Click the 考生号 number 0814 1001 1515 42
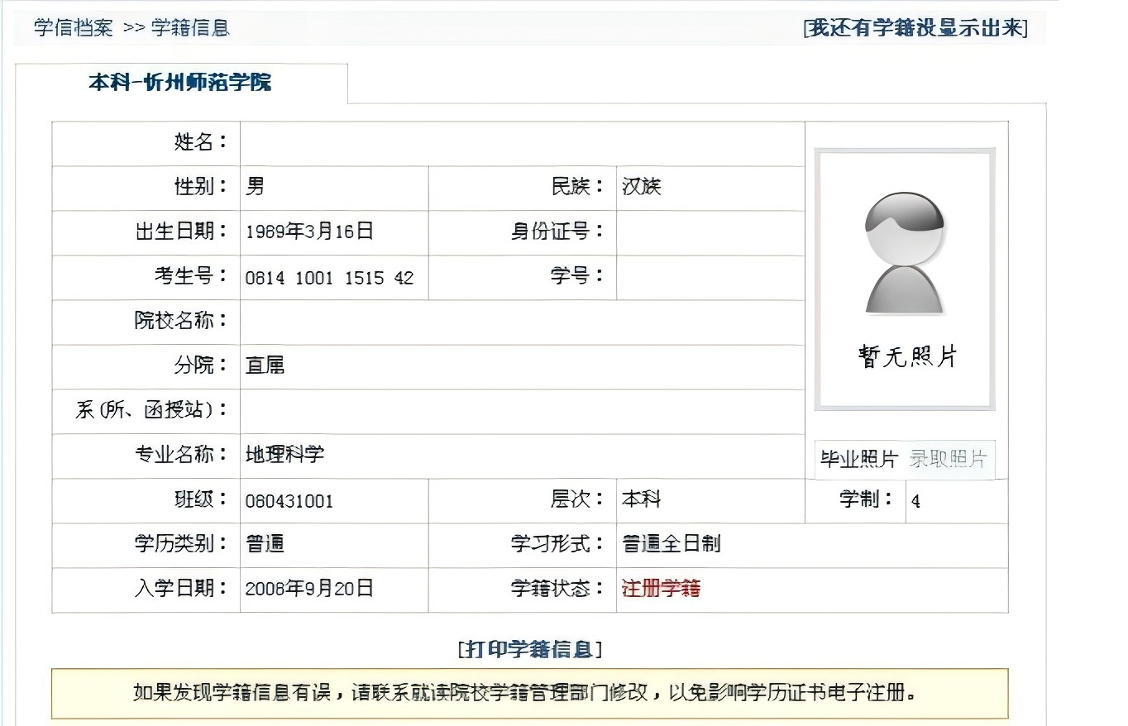Viewport: 1128px width, 726px height. [x=329, y=278]
